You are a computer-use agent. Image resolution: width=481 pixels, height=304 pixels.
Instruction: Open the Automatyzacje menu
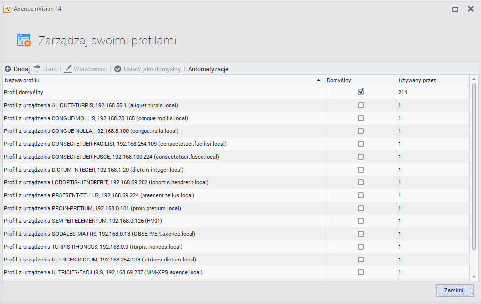click(207, 69)
